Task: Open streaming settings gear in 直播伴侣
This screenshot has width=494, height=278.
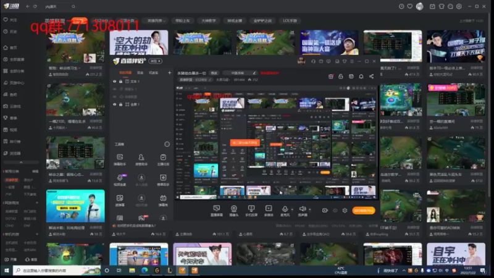Action: 345,210
